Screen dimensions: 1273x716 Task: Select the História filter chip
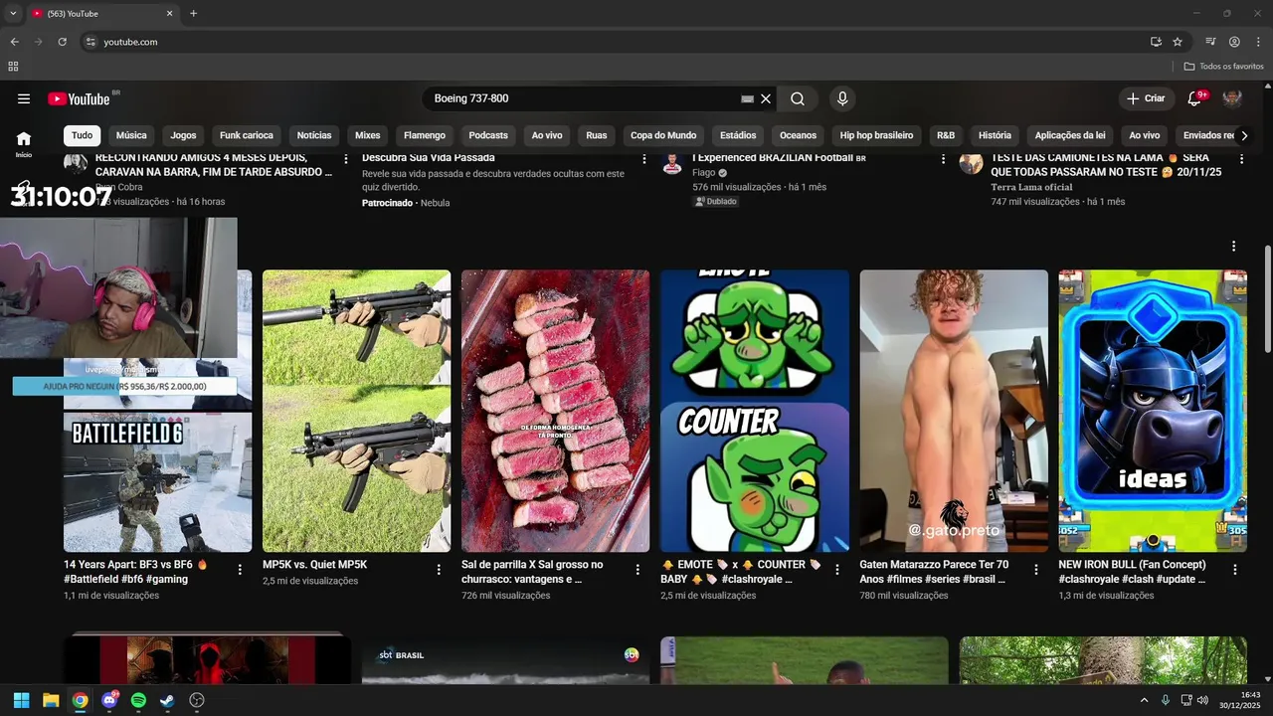pos(995,135)
